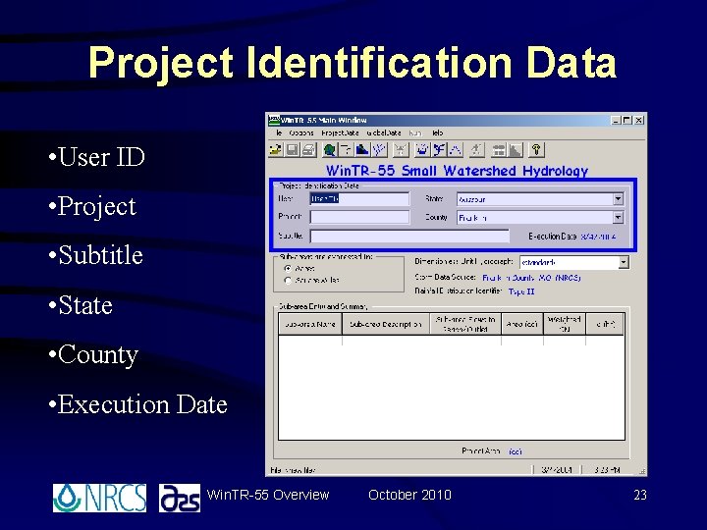Click the greyed-out table grid toolbar icon

point(499,149)
